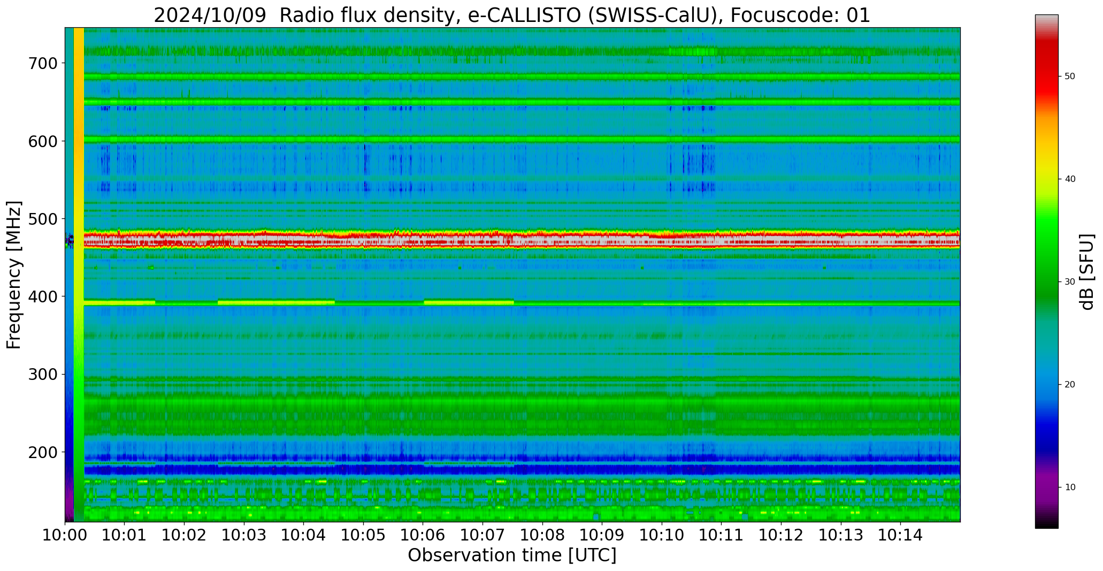Click the 600 frequency tick label
This screenshot has height=571, width=1103.
click(42, 141)
